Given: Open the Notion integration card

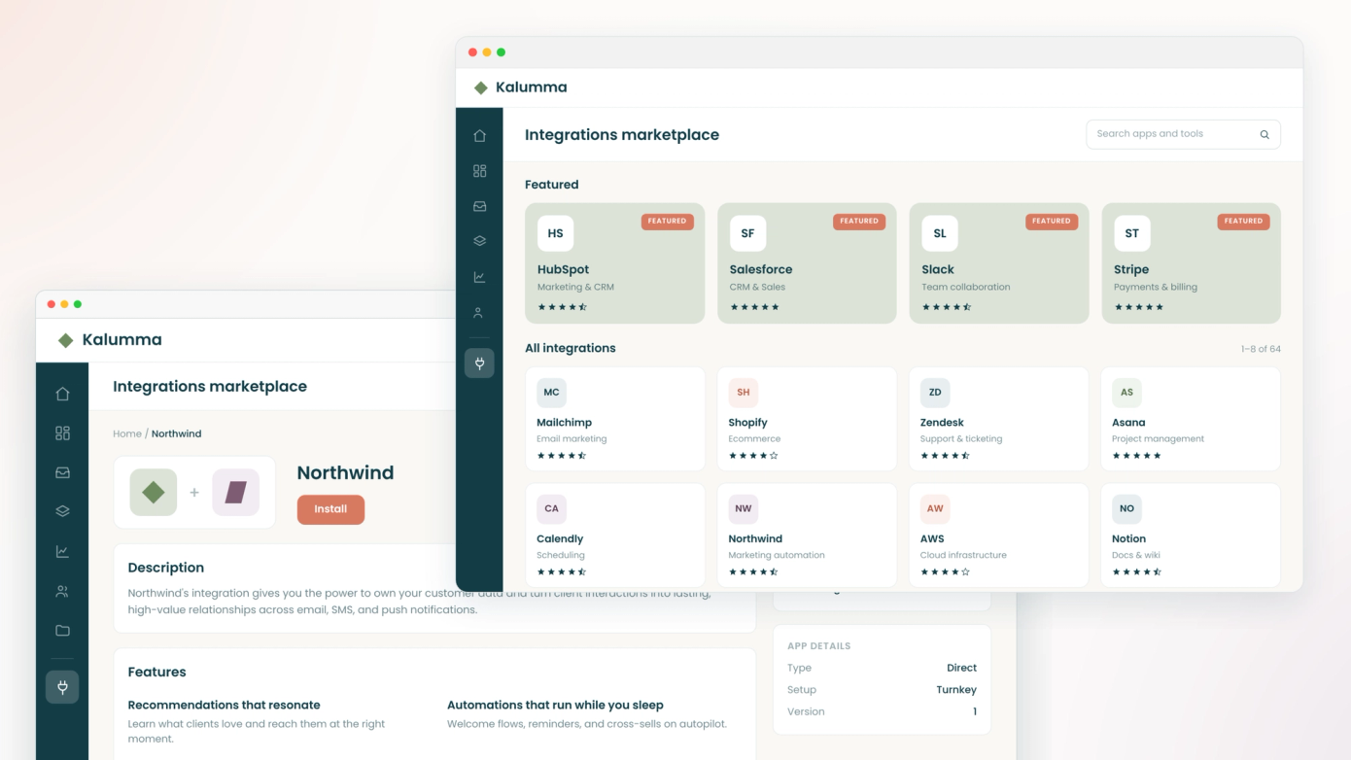Looking at the screenshot, I should click(1191, 535).
